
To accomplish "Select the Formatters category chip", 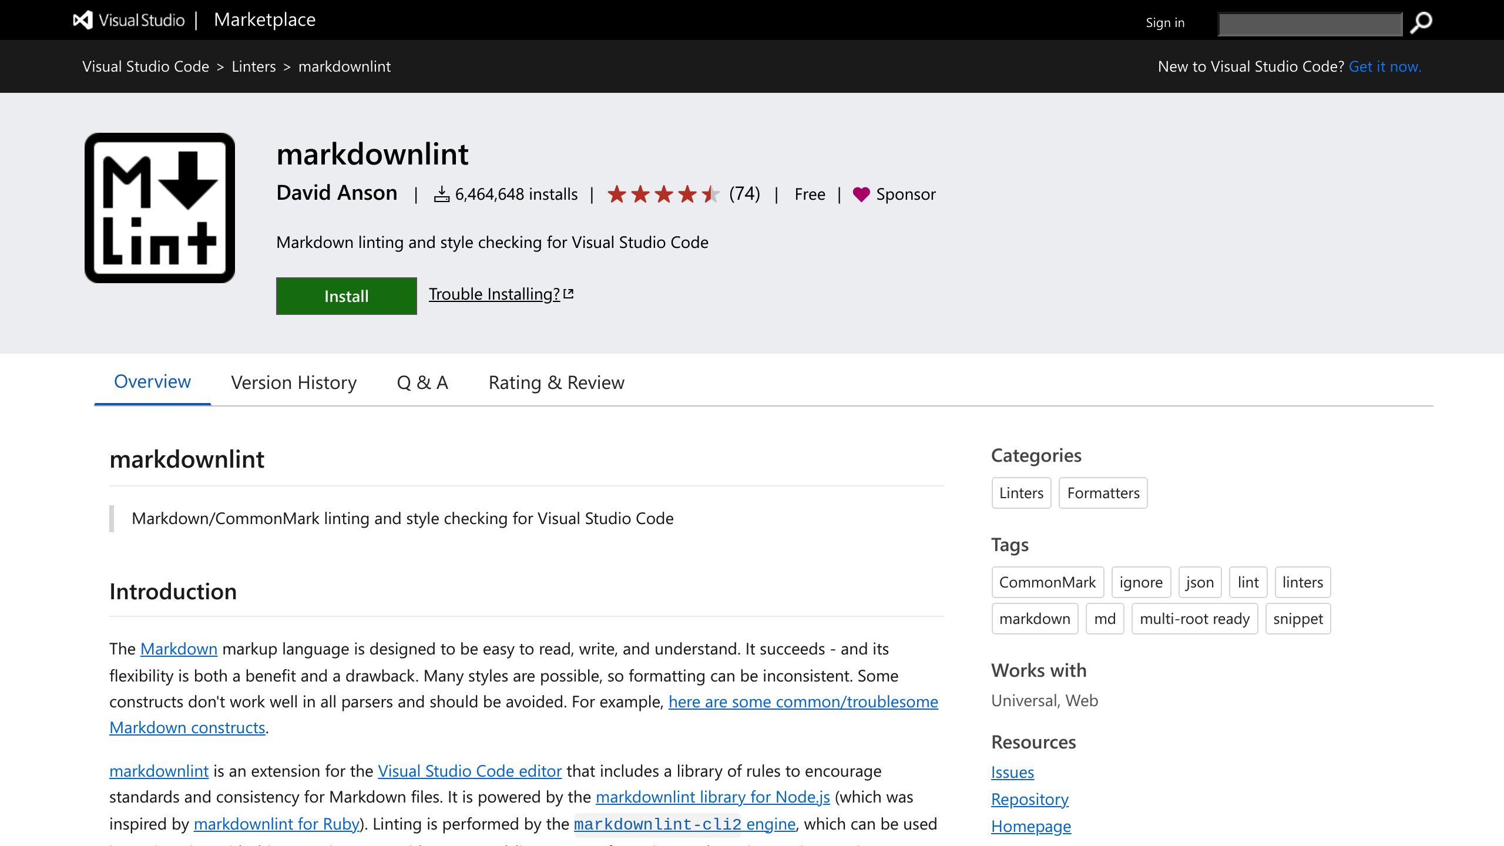I will coord(1103,493).
